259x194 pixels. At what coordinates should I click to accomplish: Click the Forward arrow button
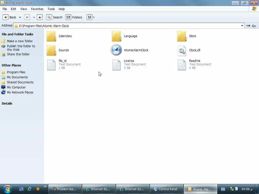point(27,17)
